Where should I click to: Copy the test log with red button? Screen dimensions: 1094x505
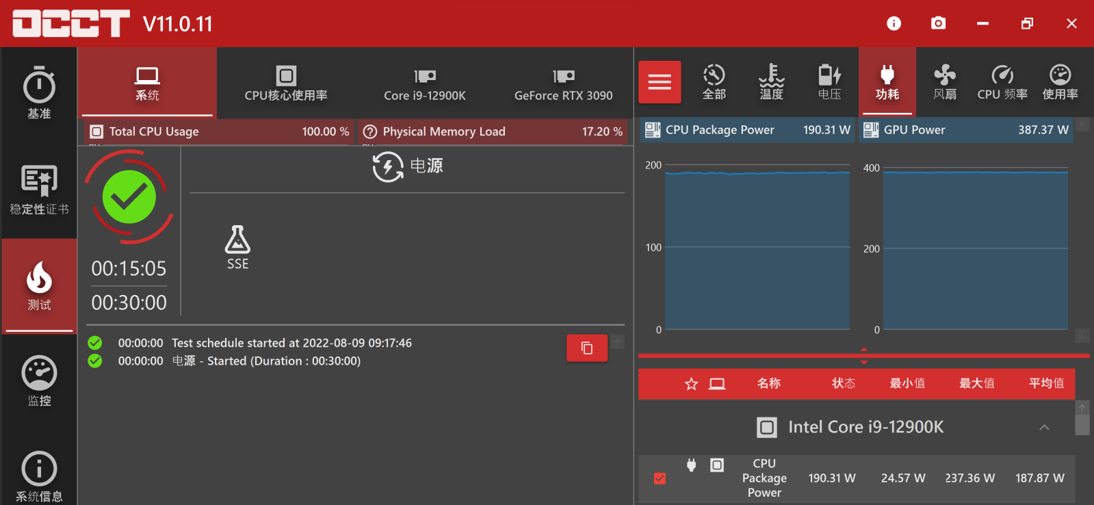[x=586, y=348]
